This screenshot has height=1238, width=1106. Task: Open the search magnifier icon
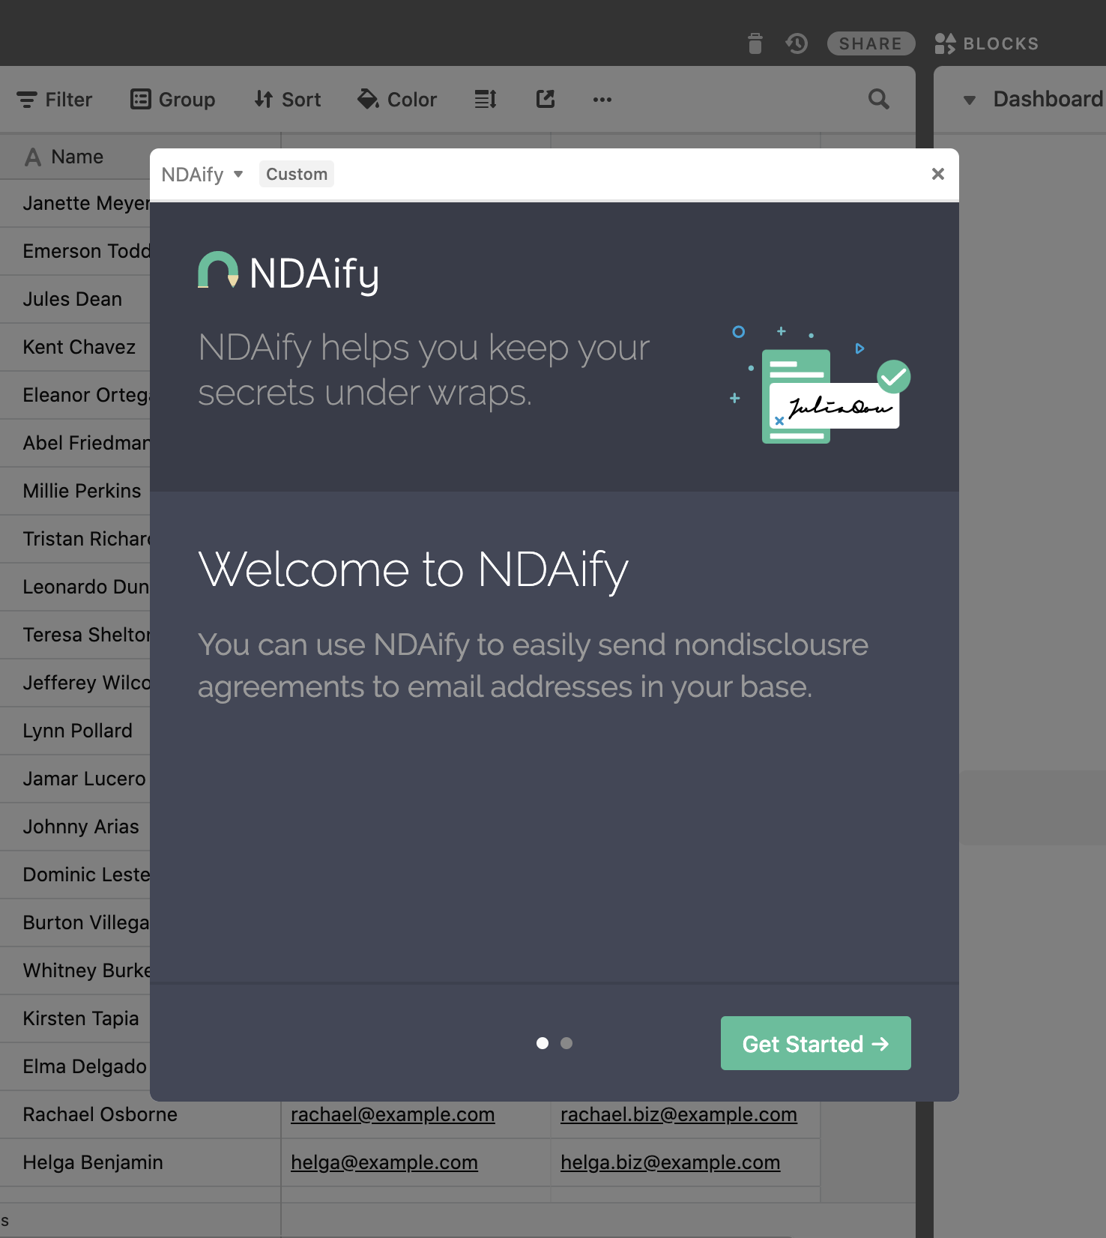[x=879, y=99]
